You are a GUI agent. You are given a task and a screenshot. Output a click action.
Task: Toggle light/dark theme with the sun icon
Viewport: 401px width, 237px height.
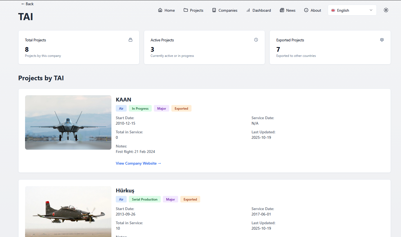386,10
